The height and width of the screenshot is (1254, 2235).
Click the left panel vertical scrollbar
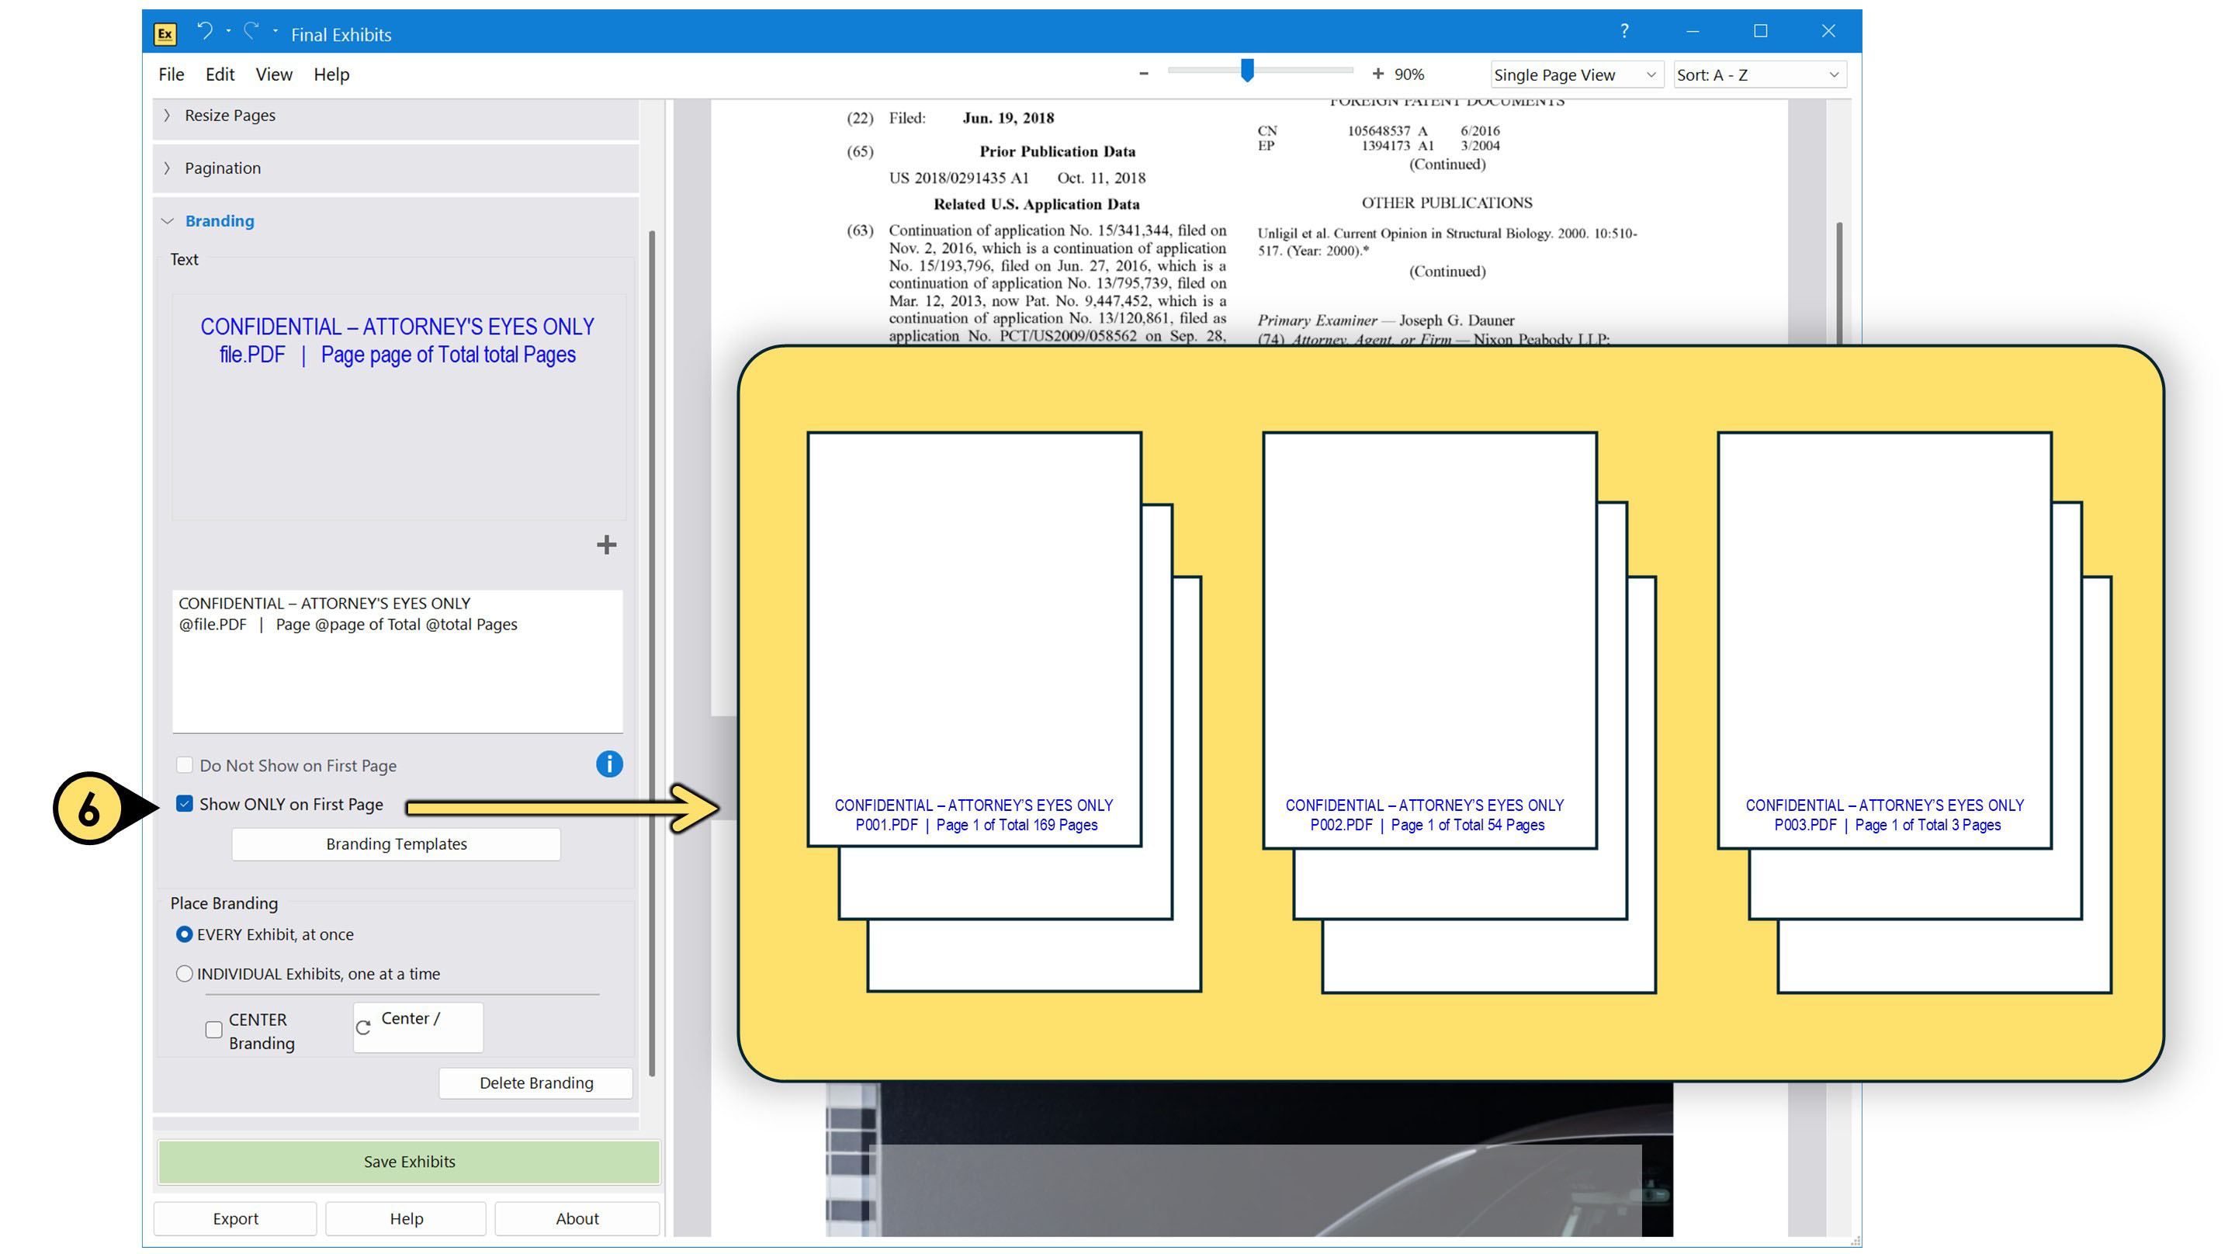click(x=652, y=653)
